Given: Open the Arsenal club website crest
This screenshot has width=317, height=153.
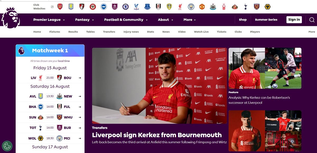Looking at the screenshot, I should [x=60, y=7].
